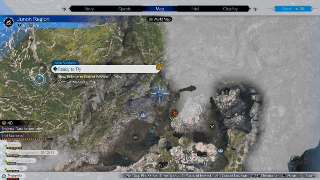
Task: Click the chest icon in the dark lowlands
Action: (135, 138)
